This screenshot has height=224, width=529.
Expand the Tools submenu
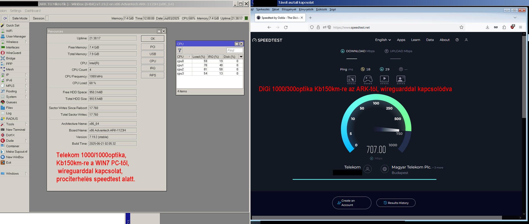26,124
